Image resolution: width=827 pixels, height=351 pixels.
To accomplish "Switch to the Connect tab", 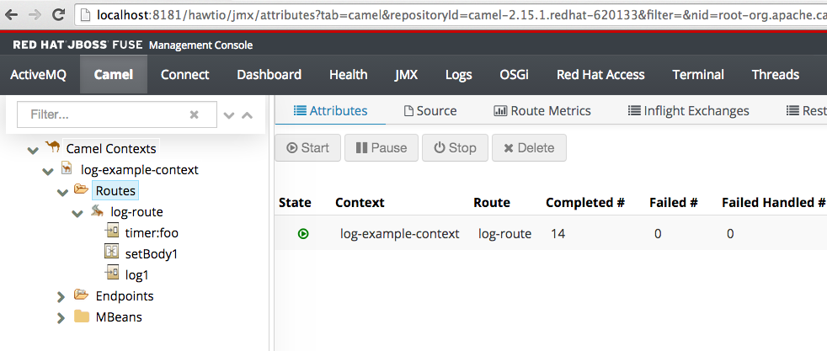I will click(185, 75).
